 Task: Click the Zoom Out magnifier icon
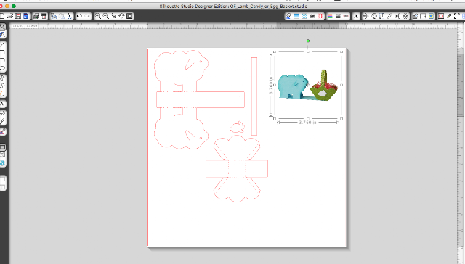pos(105,16)
